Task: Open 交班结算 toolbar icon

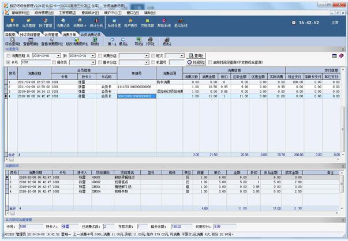Action: (x=147, y=23)
